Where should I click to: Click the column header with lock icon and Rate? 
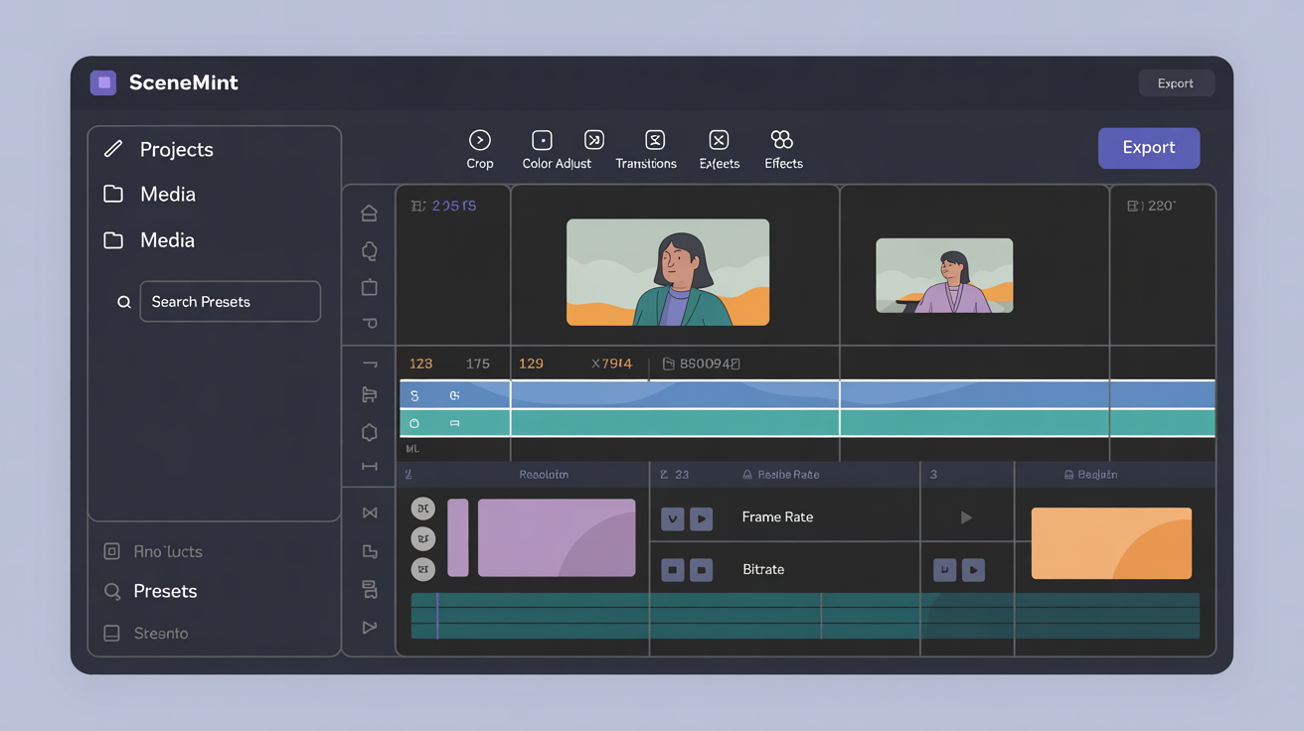[781, 475]
